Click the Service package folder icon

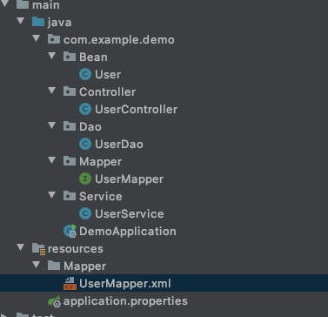(70, 196)
